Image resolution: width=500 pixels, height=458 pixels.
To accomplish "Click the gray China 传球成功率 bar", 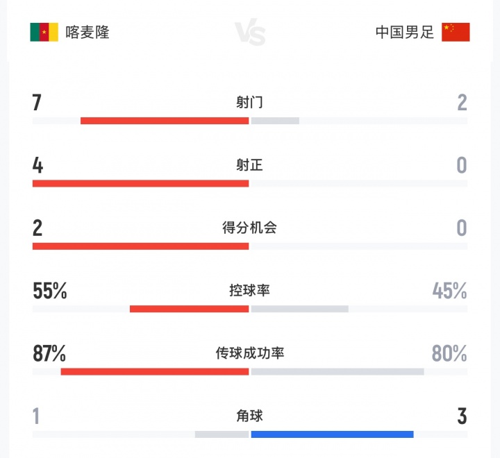I will pos(337,372).
